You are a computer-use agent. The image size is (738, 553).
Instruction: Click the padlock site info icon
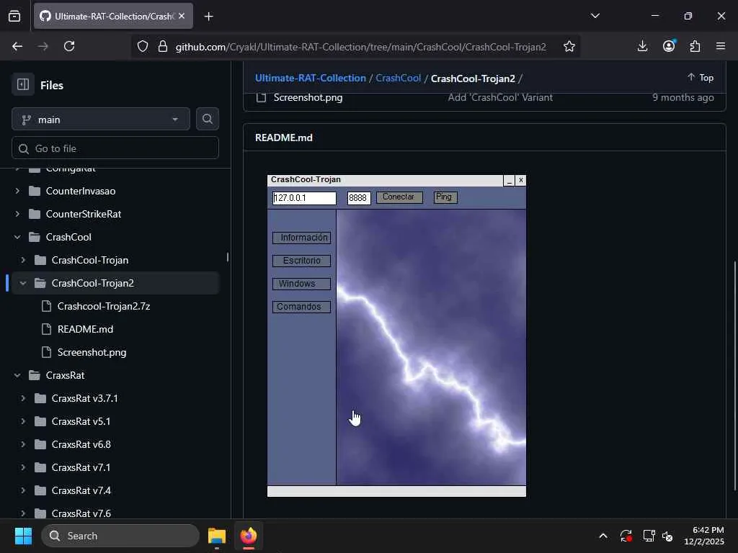point(163,46)
